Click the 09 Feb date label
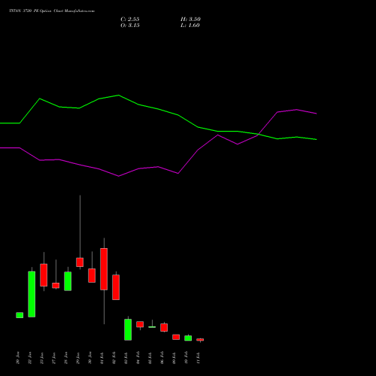Screen dimensions: 376x376 (x=174, y=358)
